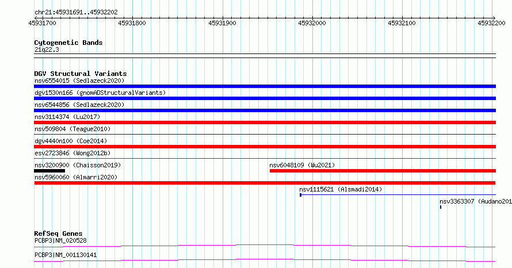The image size is (512, 268).
Task: Click ruler position 45931800
Action: coord(132,23)
